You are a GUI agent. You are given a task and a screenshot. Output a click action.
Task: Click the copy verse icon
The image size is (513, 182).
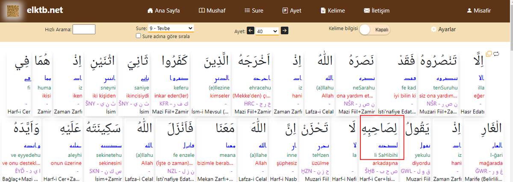click(x=489, y=54)
